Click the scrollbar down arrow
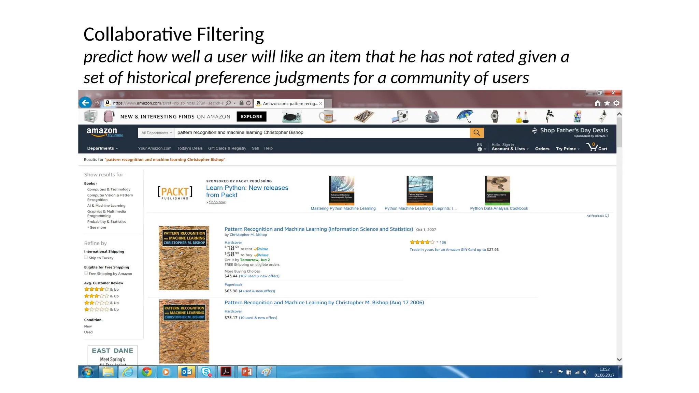699x393 pixels. (x=619, y=360)
